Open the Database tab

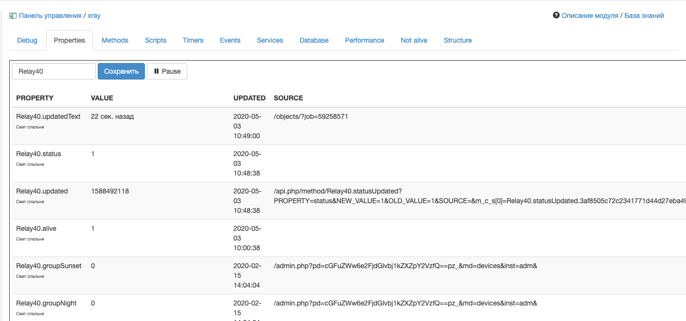pyautogui.click(x=314, y=40)
